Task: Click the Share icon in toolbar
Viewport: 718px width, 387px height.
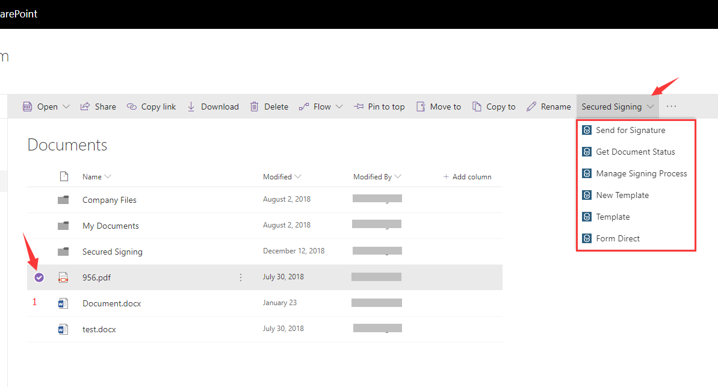Action: [85, 107]
